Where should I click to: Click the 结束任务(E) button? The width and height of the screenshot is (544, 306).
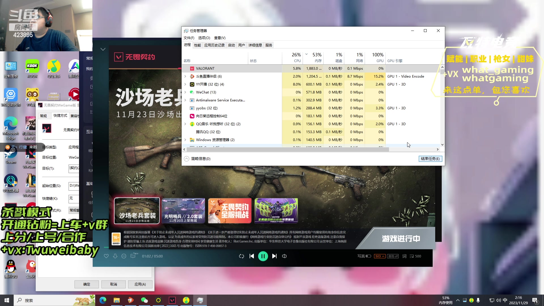[x=430, y=159]
